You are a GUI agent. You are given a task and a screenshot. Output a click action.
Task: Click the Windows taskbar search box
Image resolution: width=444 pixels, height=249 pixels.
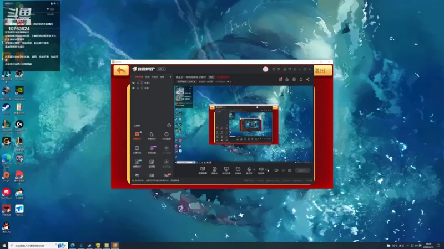click(38, 246)
